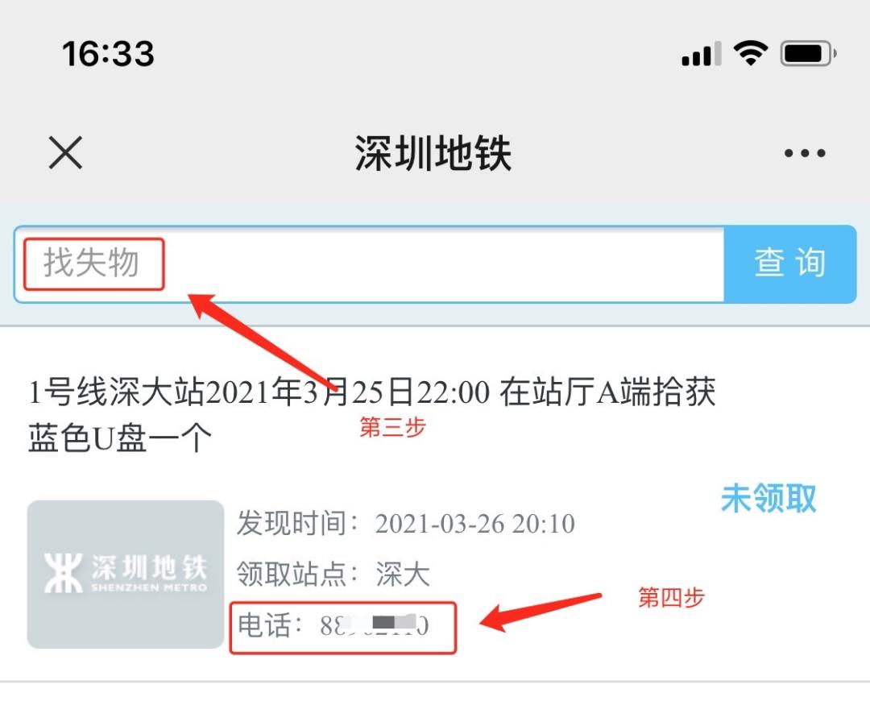Tap the Wi-Fi status icon

click(750, 53)
